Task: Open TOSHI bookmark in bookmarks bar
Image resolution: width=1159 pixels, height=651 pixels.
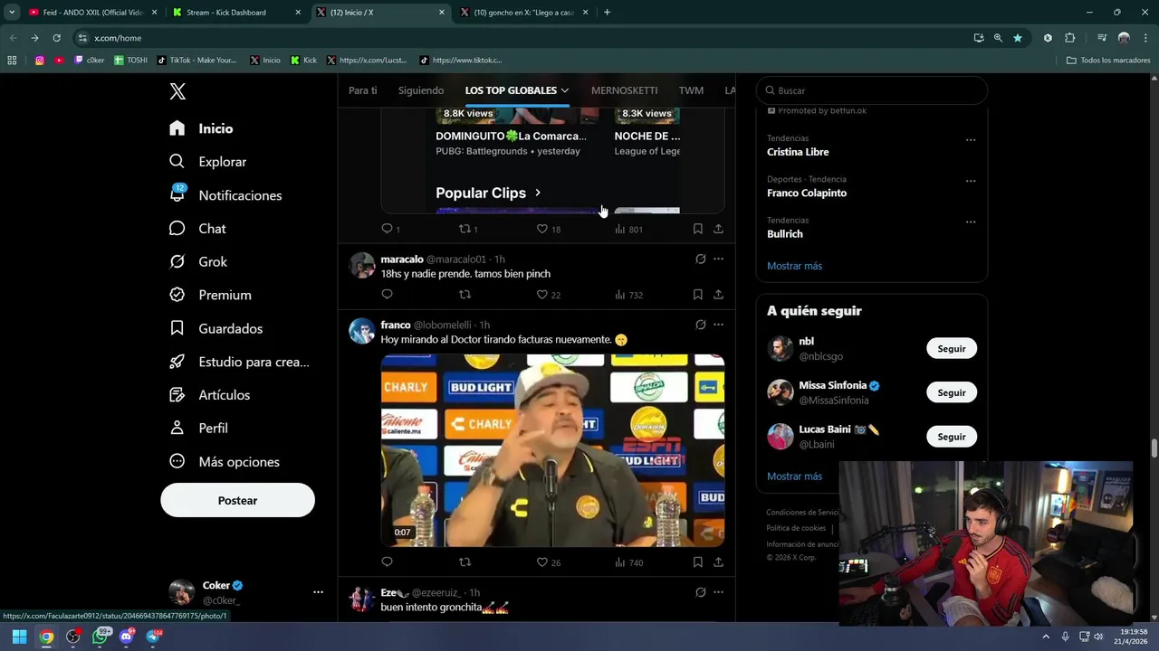Action: [130, 61]
